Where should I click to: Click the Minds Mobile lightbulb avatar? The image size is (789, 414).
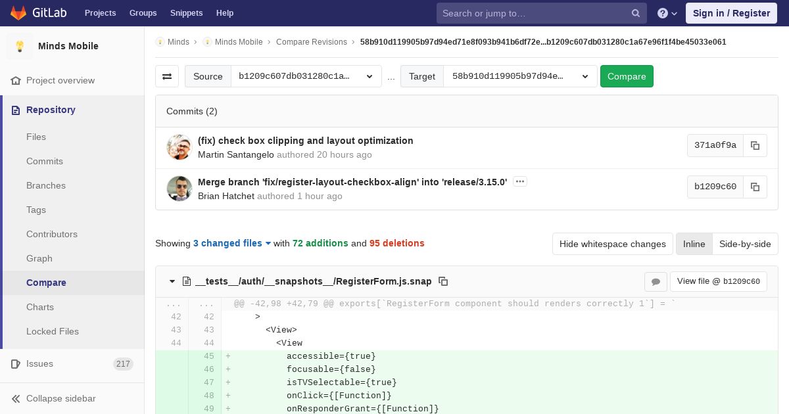20,46
